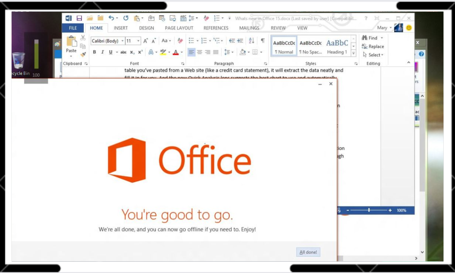Click the Spelling ABC icon in Quick Access toolbar
This screenshot has height=273, width=455.
coord(184,18)
